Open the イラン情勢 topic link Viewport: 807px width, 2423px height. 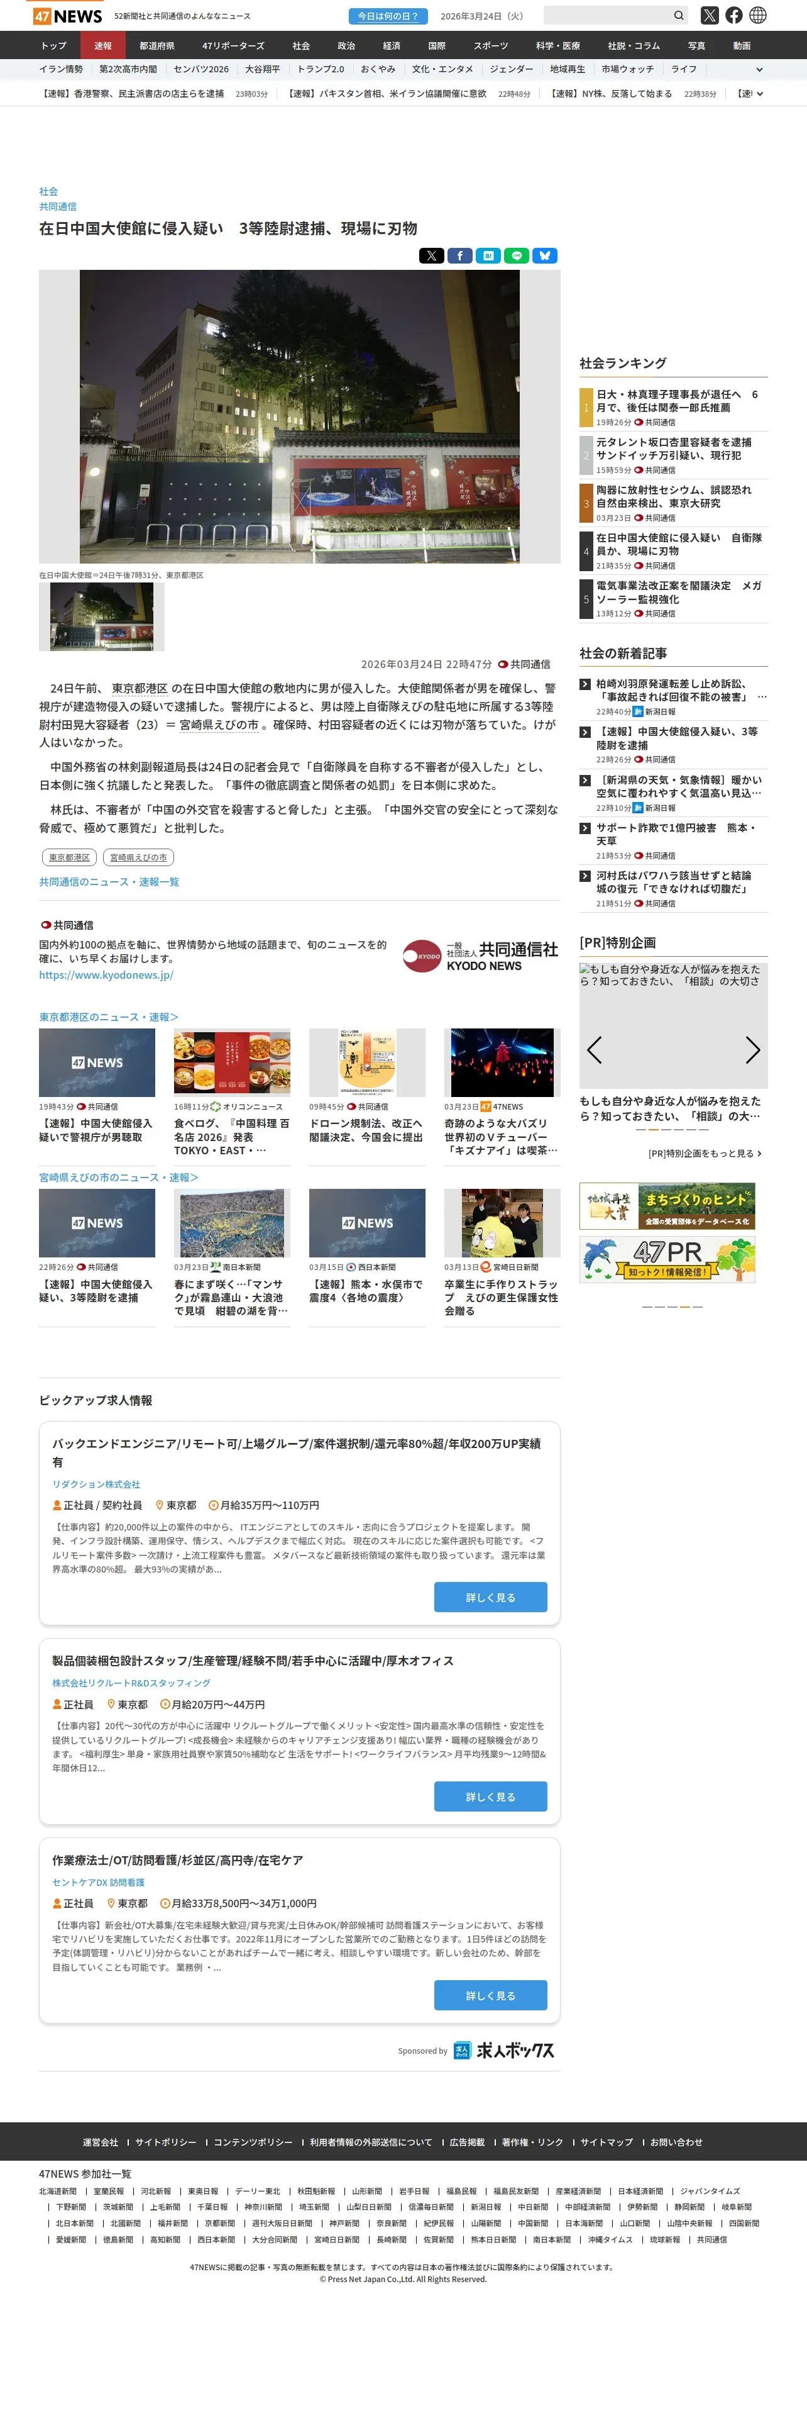pyautogui.click(x=61, y=70)
